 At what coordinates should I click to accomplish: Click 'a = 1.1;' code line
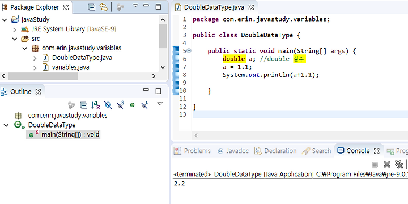point(237,67)
